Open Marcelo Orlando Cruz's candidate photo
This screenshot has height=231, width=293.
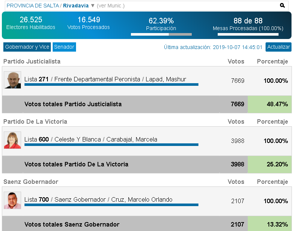12,200
